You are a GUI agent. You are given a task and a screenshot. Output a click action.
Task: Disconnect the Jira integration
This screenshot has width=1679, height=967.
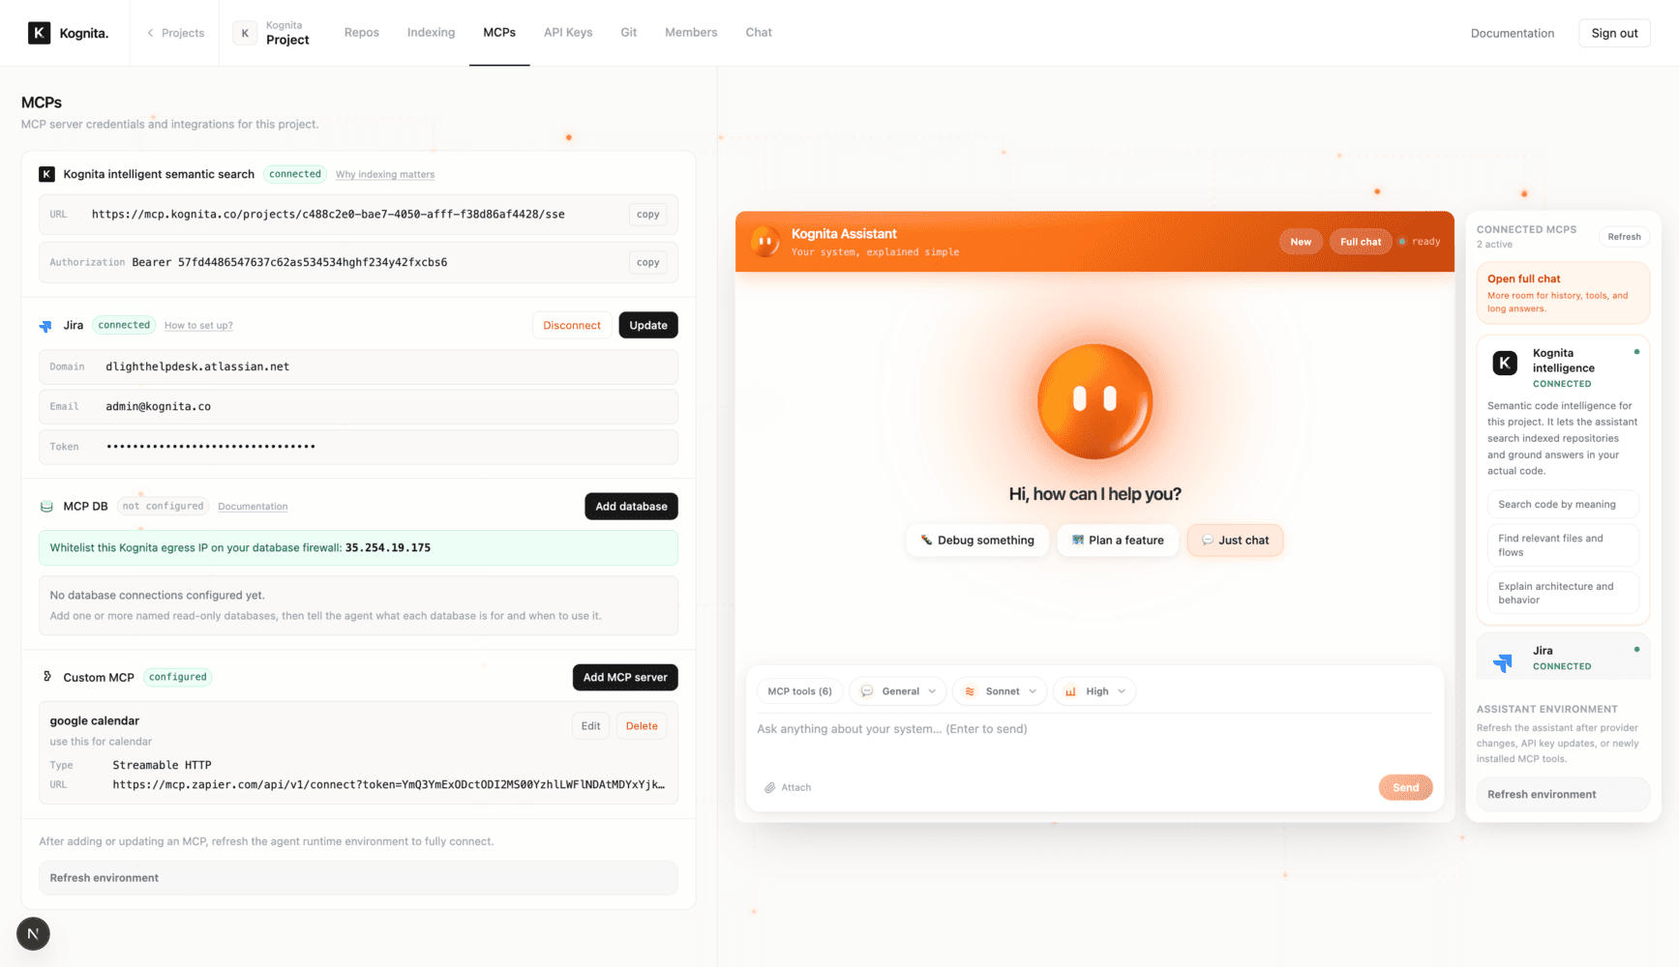tap(572, 326)
